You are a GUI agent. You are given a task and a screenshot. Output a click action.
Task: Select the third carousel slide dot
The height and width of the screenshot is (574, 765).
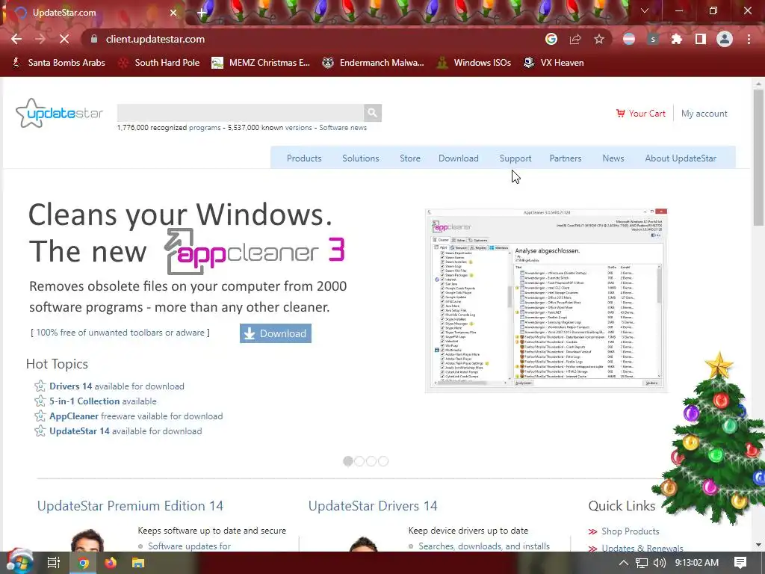371,461
